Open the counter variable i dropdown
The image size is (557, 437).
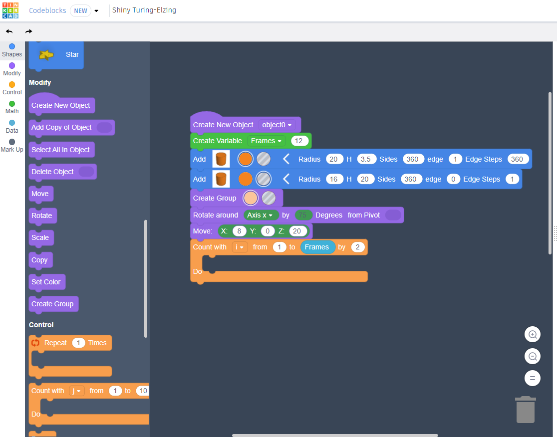tap(240, 247)
